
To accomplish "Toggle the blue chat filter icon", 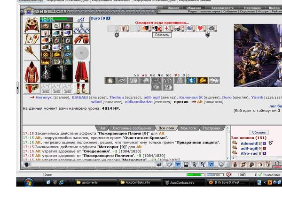I will tap(178, 165).
